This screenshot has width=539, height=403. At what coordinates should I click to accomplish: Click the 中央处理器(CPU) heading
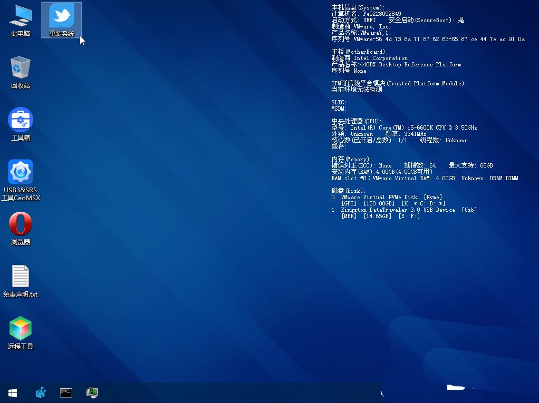(x=357, y=121)
